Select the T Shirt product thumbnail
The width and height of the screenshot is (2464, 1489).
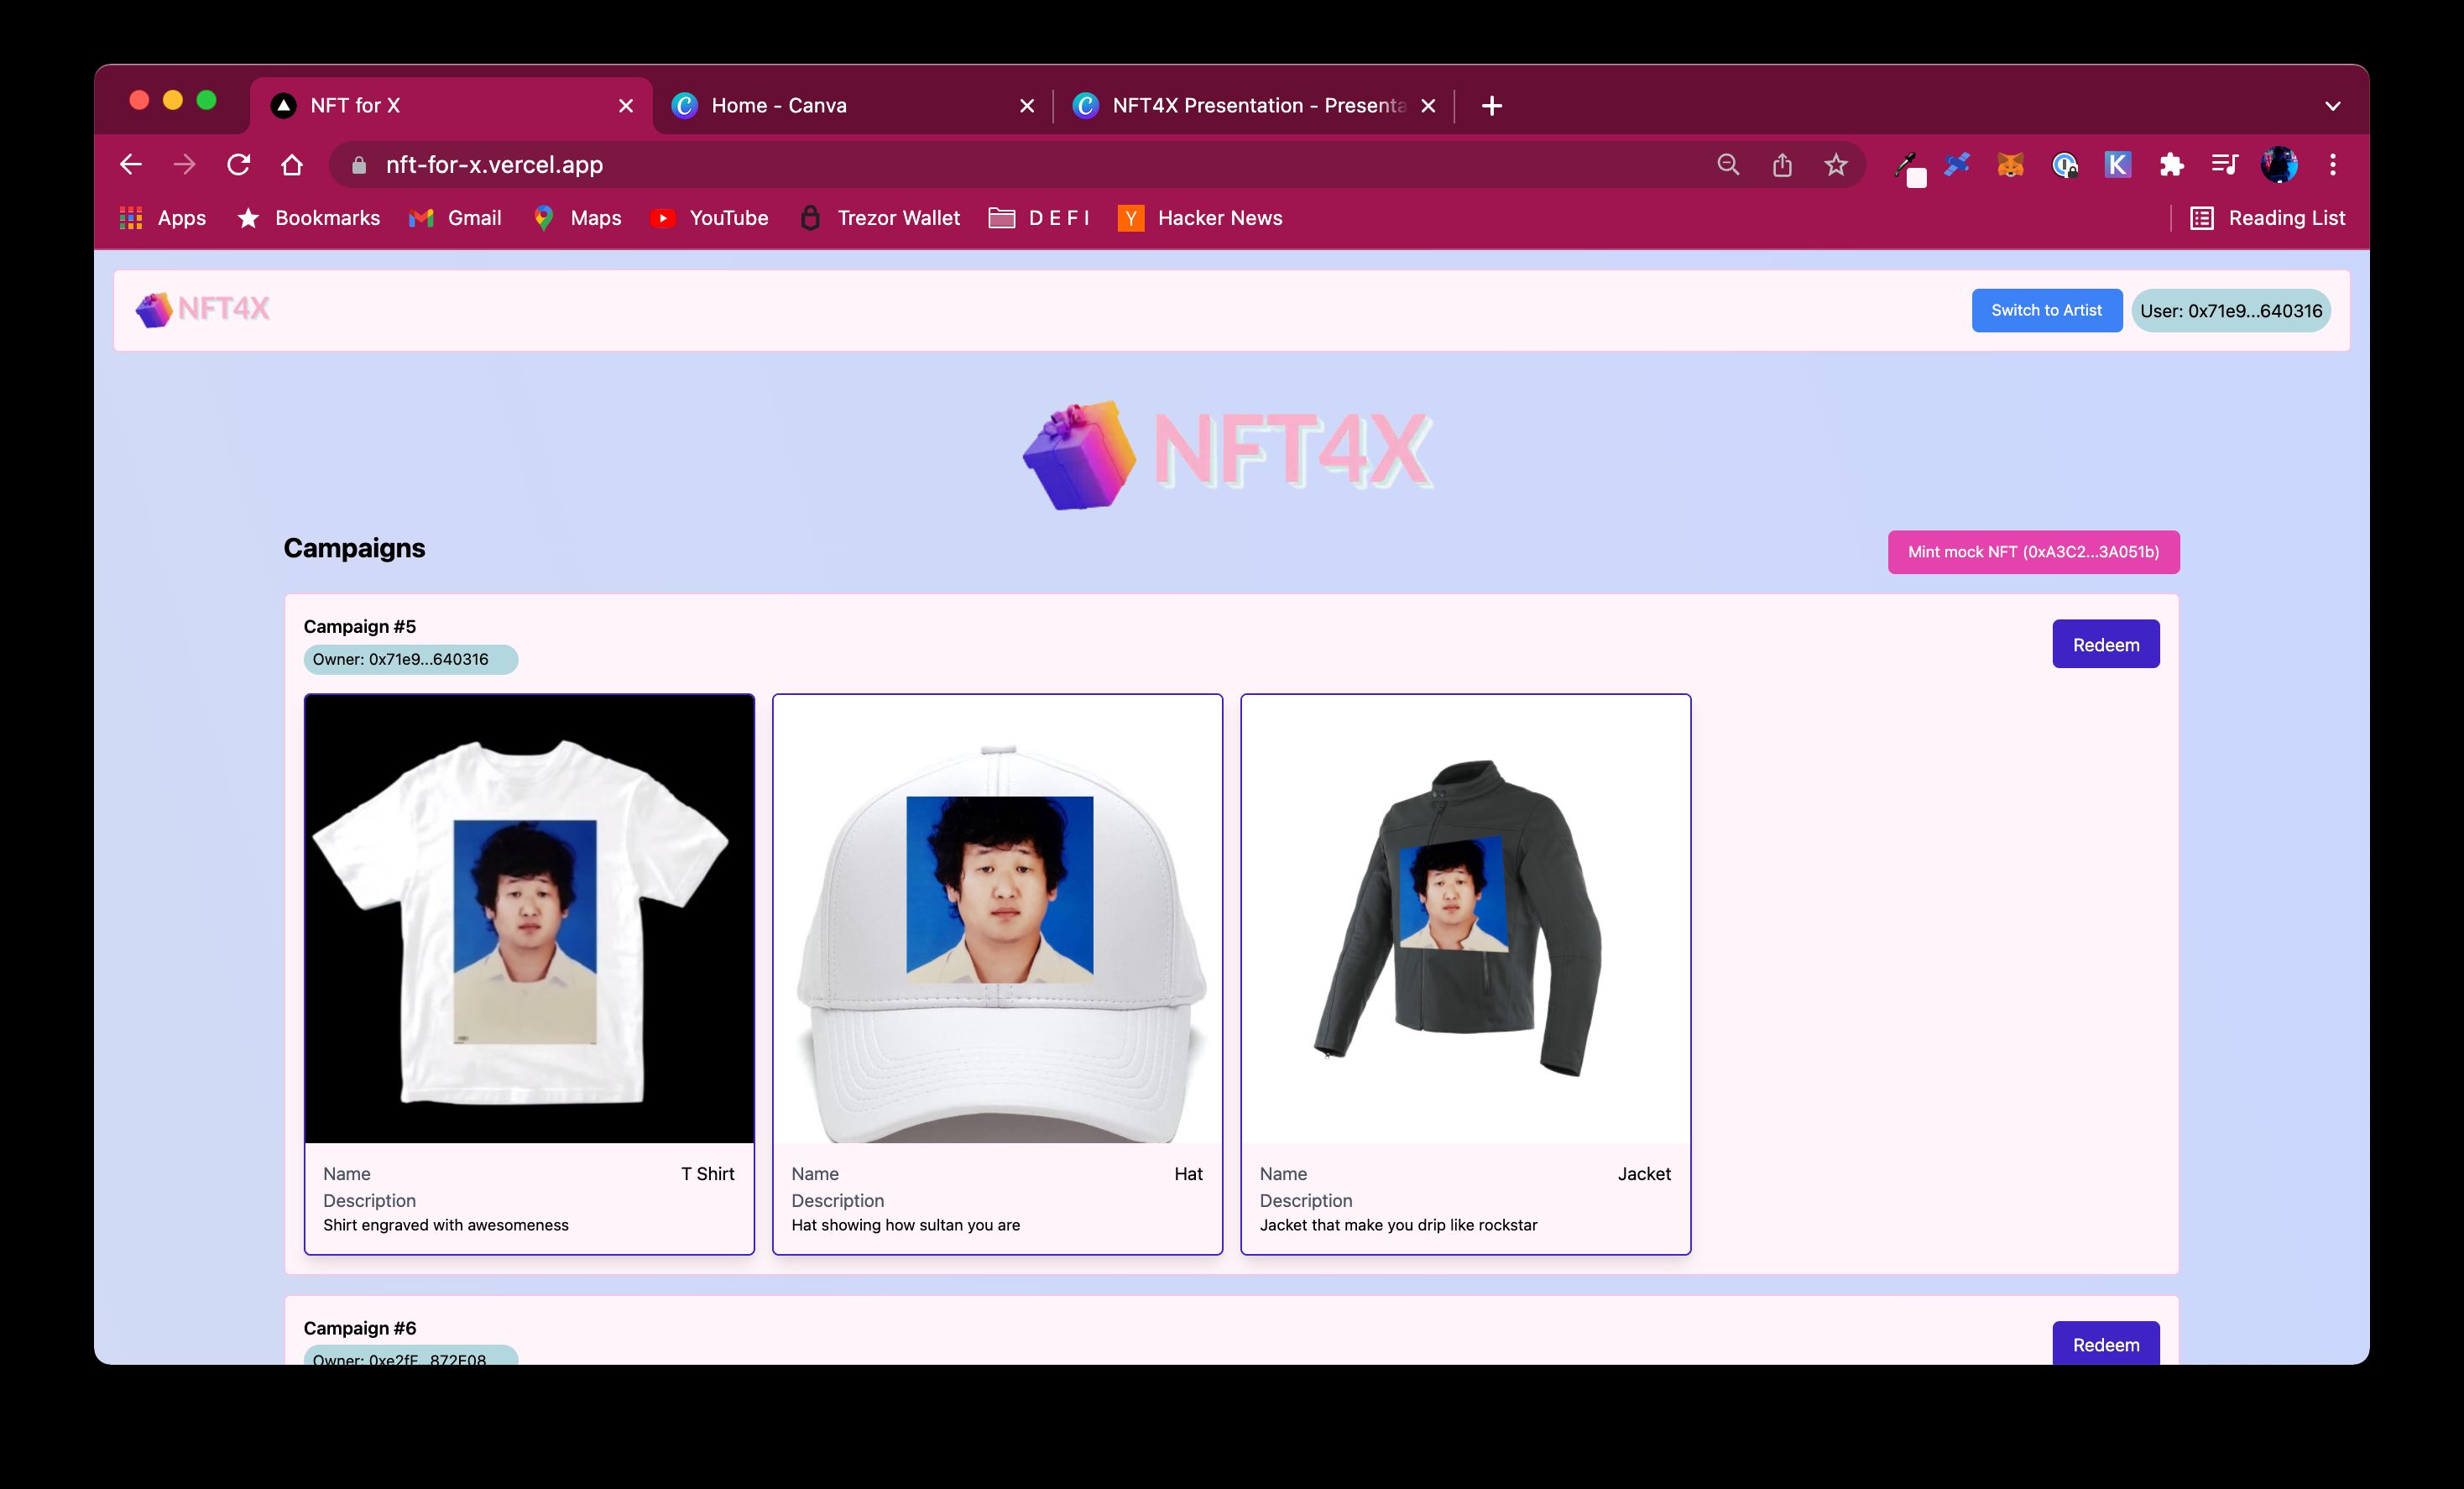[x=526, y=917]
